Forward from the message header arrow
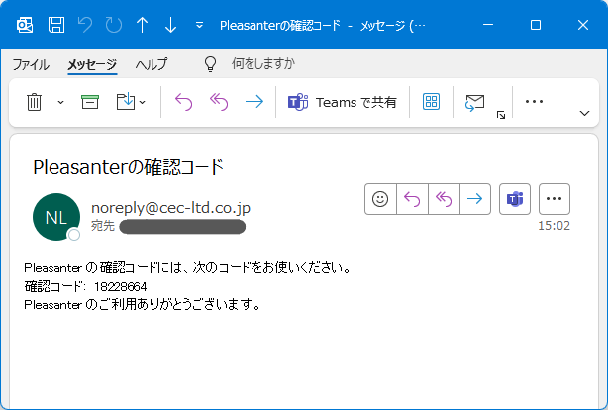The height and width of the screenshot is (410, 608). [x=475, y=199]
